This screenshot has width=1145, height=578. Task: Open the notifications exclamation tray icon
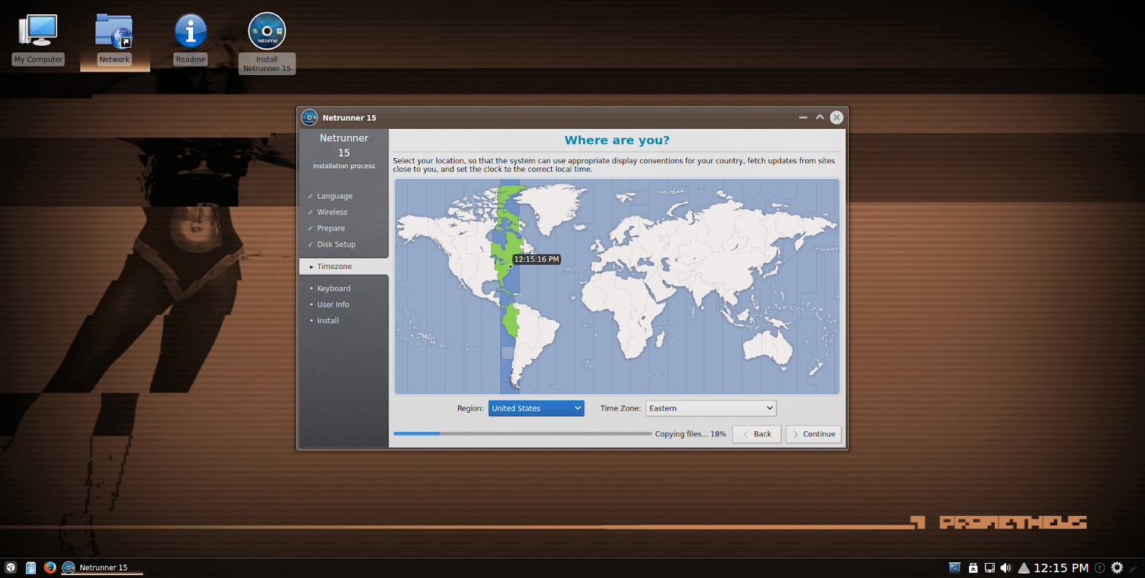pos(1100,567)
